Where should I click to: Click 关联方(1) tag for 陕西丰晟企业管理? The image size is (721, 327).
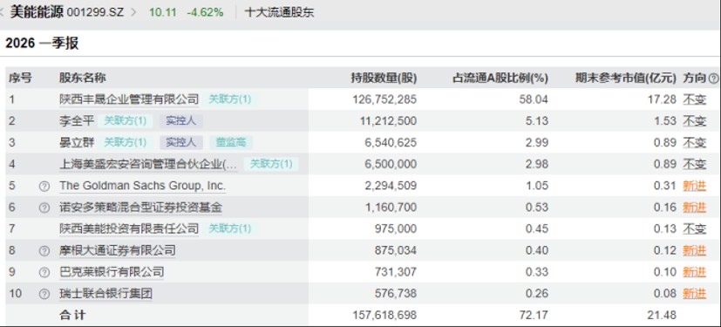point(230,99)
